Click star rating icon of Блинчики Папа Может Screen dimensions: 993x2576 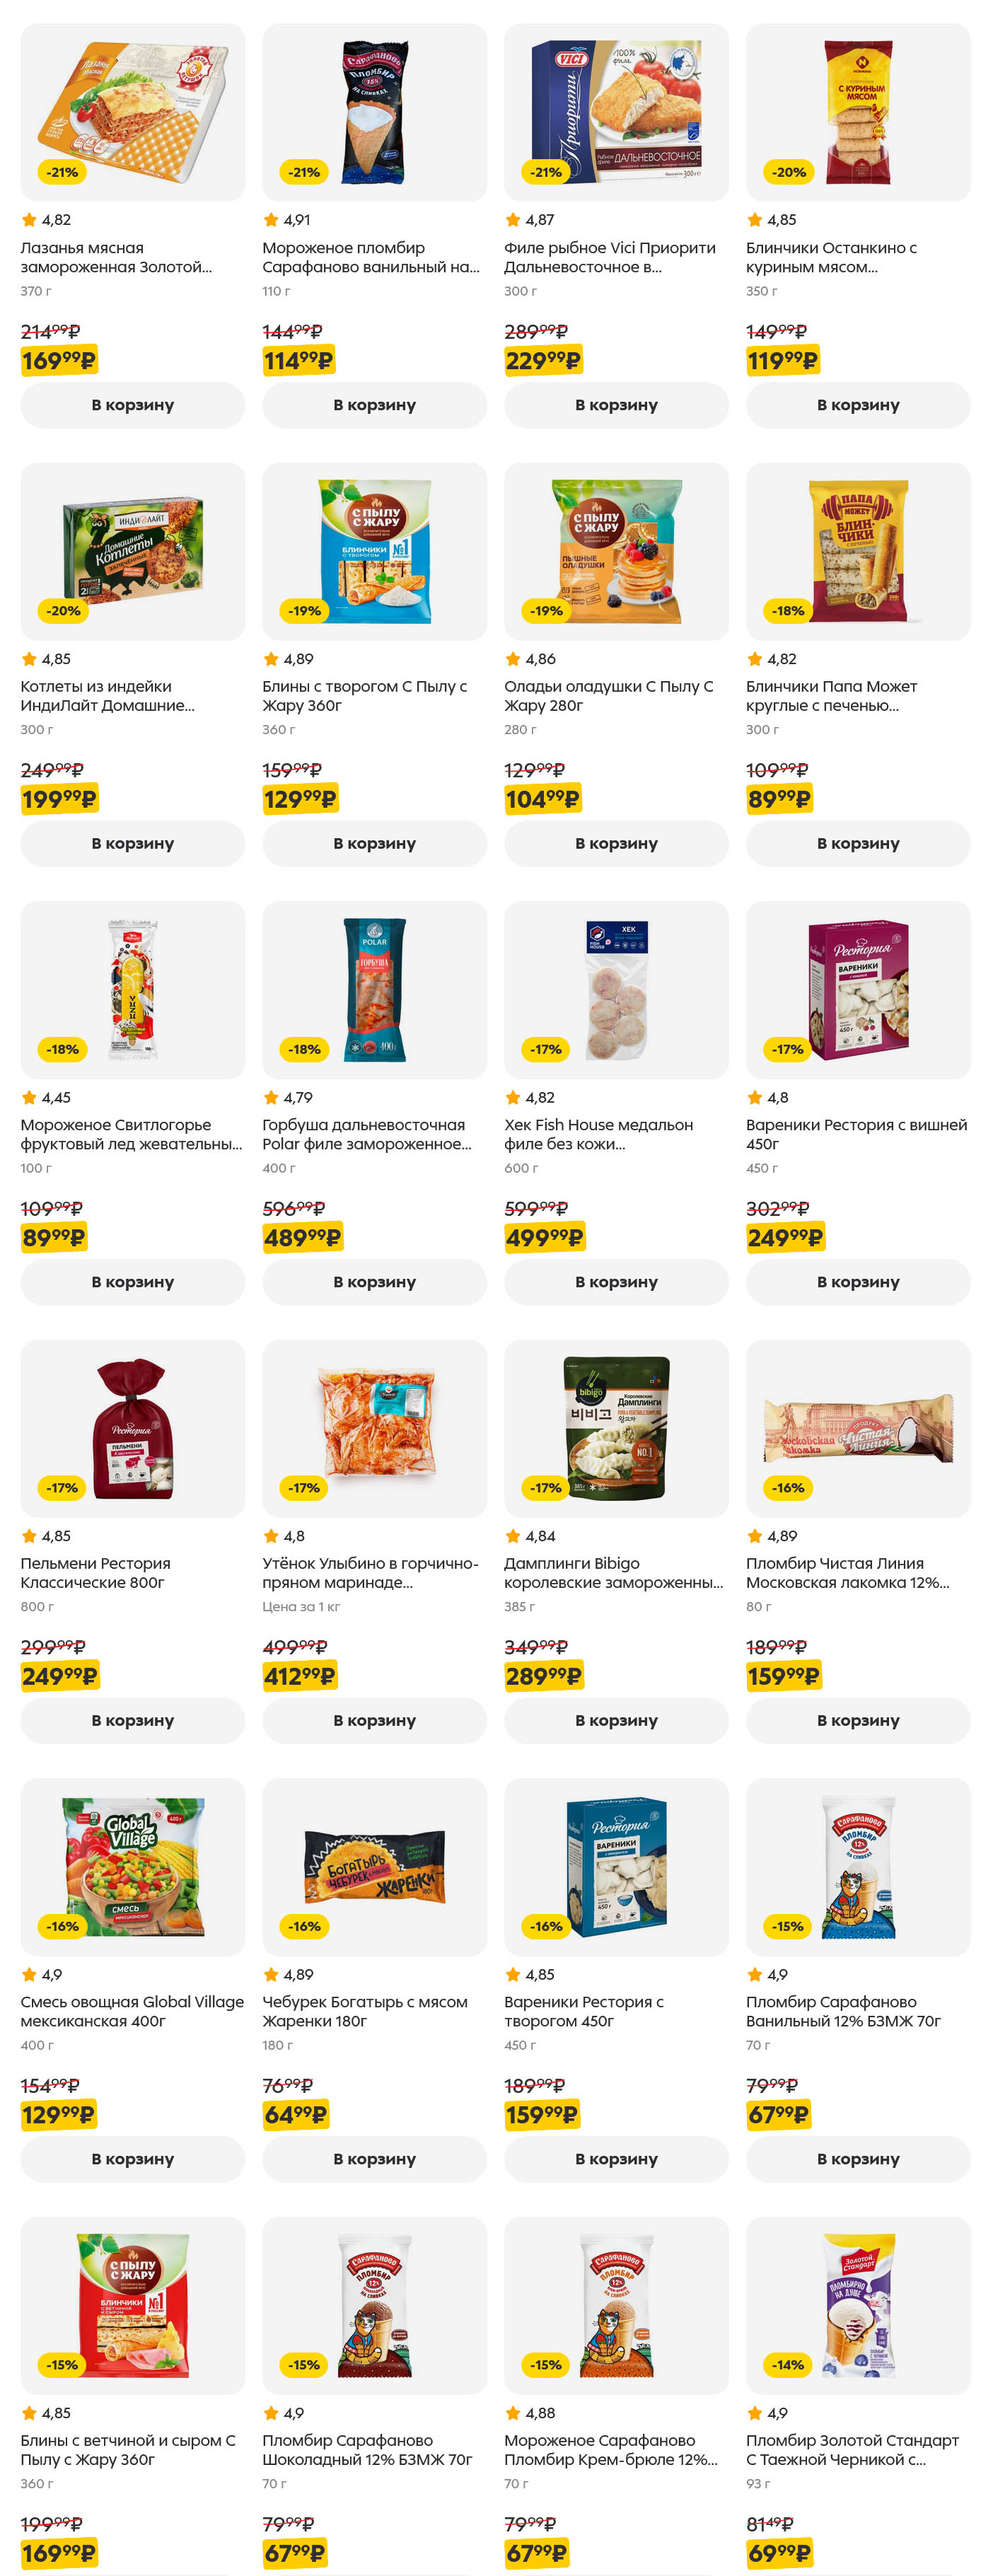pos(755,659)
